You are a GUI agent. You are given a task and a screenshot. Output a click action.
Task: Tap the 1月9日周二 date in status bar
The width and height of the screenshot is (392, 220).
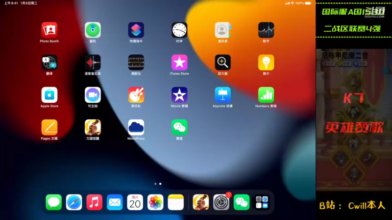pyautogui.click(x=29, y=3)
